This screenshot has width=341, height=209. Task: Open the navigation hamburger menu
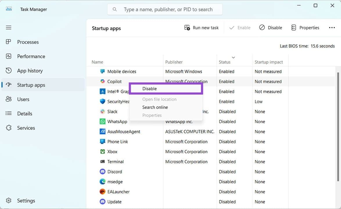coord(8,27)
